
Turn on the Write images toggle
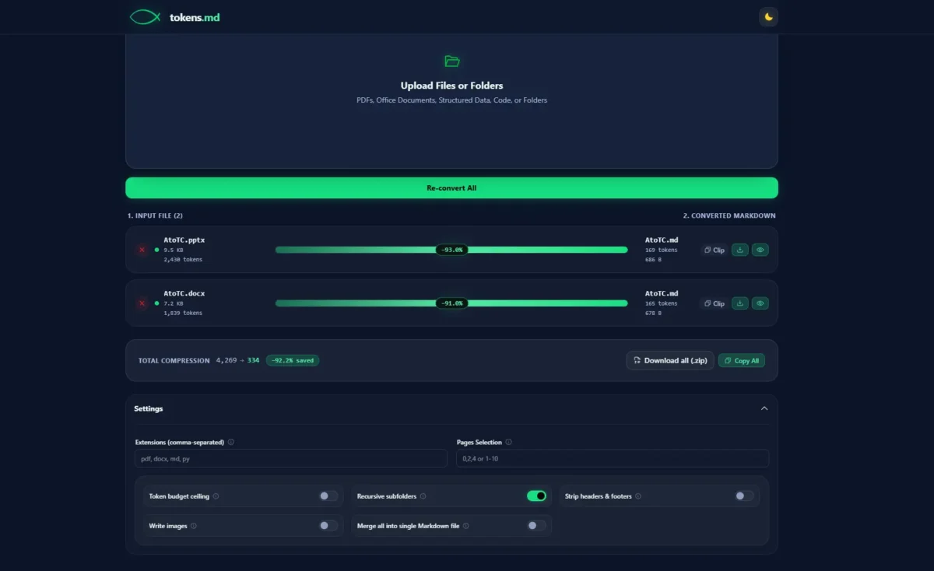(x=328, y=526)
